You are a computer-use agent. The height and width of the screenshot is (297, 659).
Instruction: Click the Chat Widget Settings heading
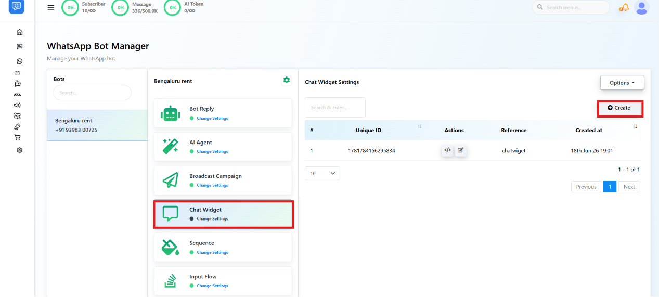point(332,82)
